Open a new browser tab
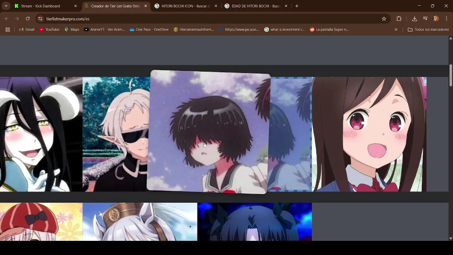The image size is (453, 255). pyautogui.click(x=297, y=6)
